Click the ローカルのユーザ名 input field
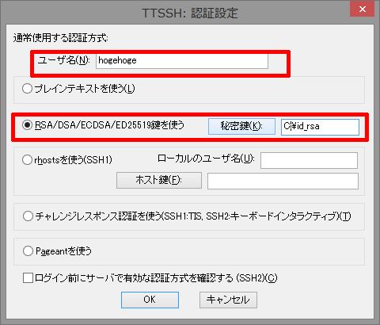This screenshot has height=325, width=380. pos(309,160)
